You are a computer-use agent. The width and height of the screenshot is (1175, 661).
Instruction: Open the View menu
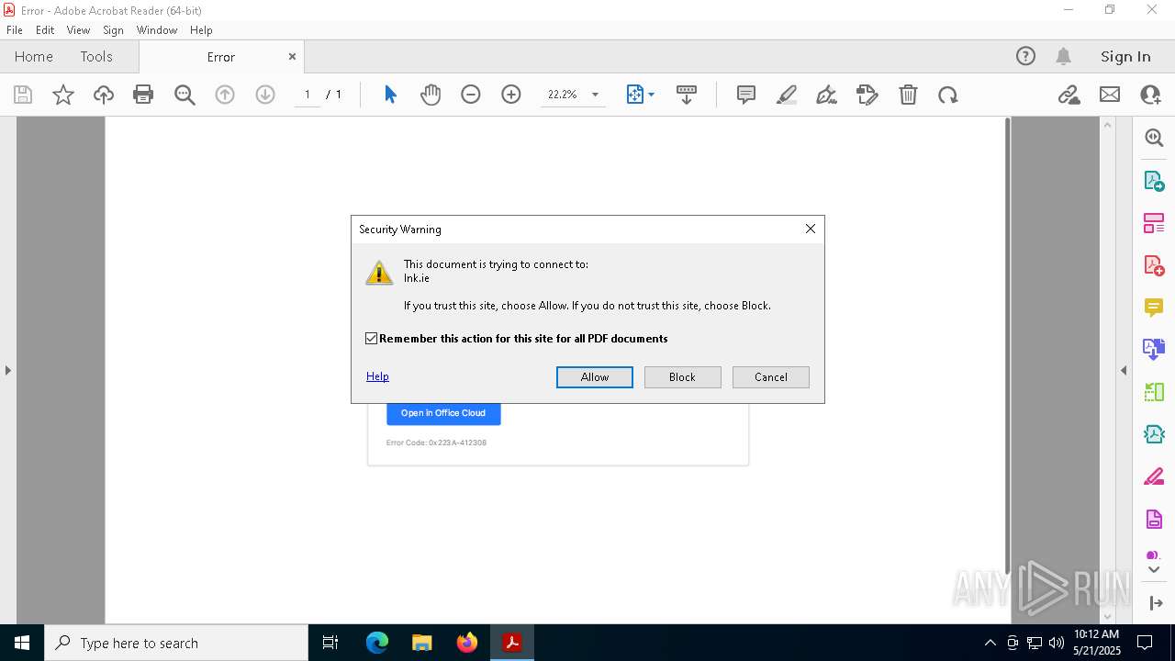[x=78, y=30]
